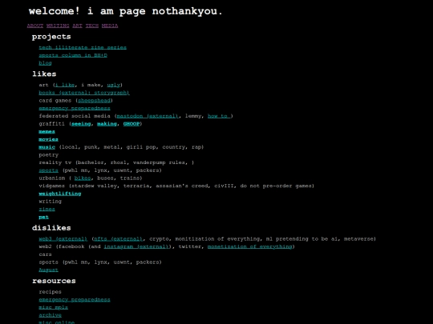Image resolution: width=433 pixels, height=324 pixels.
Task: Click the 'recipes' resources item
Action: [51, 292]
